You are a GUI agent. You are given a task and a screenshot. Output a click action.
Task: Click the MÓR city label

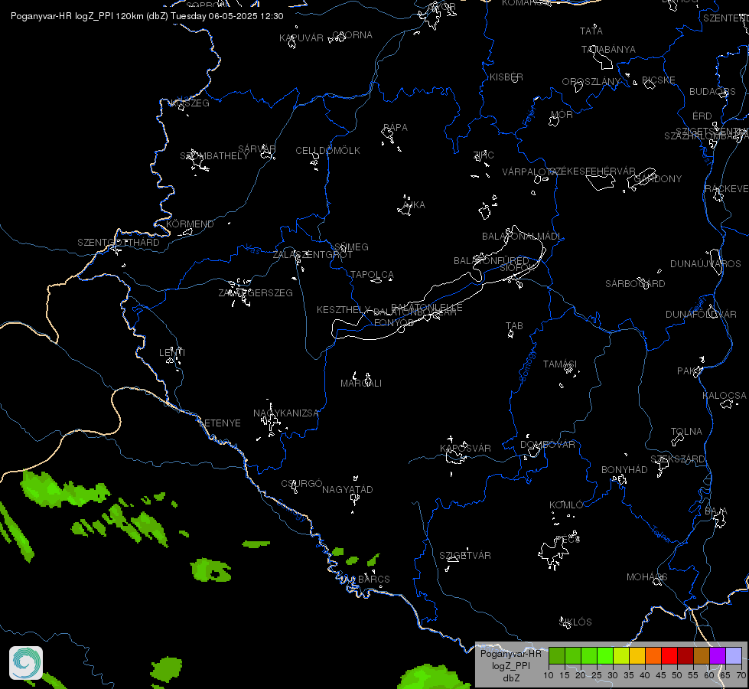click(x=562, y=114)
